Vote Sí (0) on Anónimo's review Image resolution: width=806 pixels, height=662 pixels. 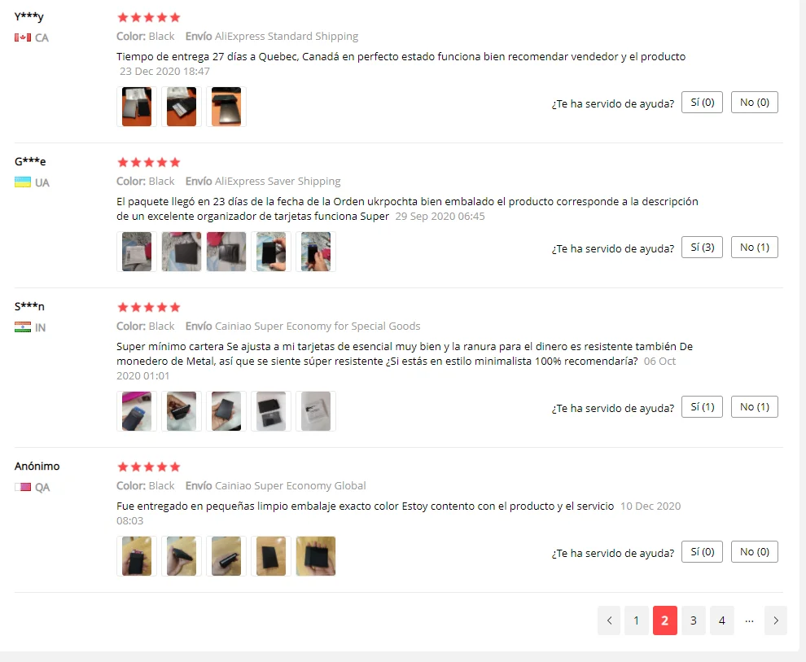point(702,551)
